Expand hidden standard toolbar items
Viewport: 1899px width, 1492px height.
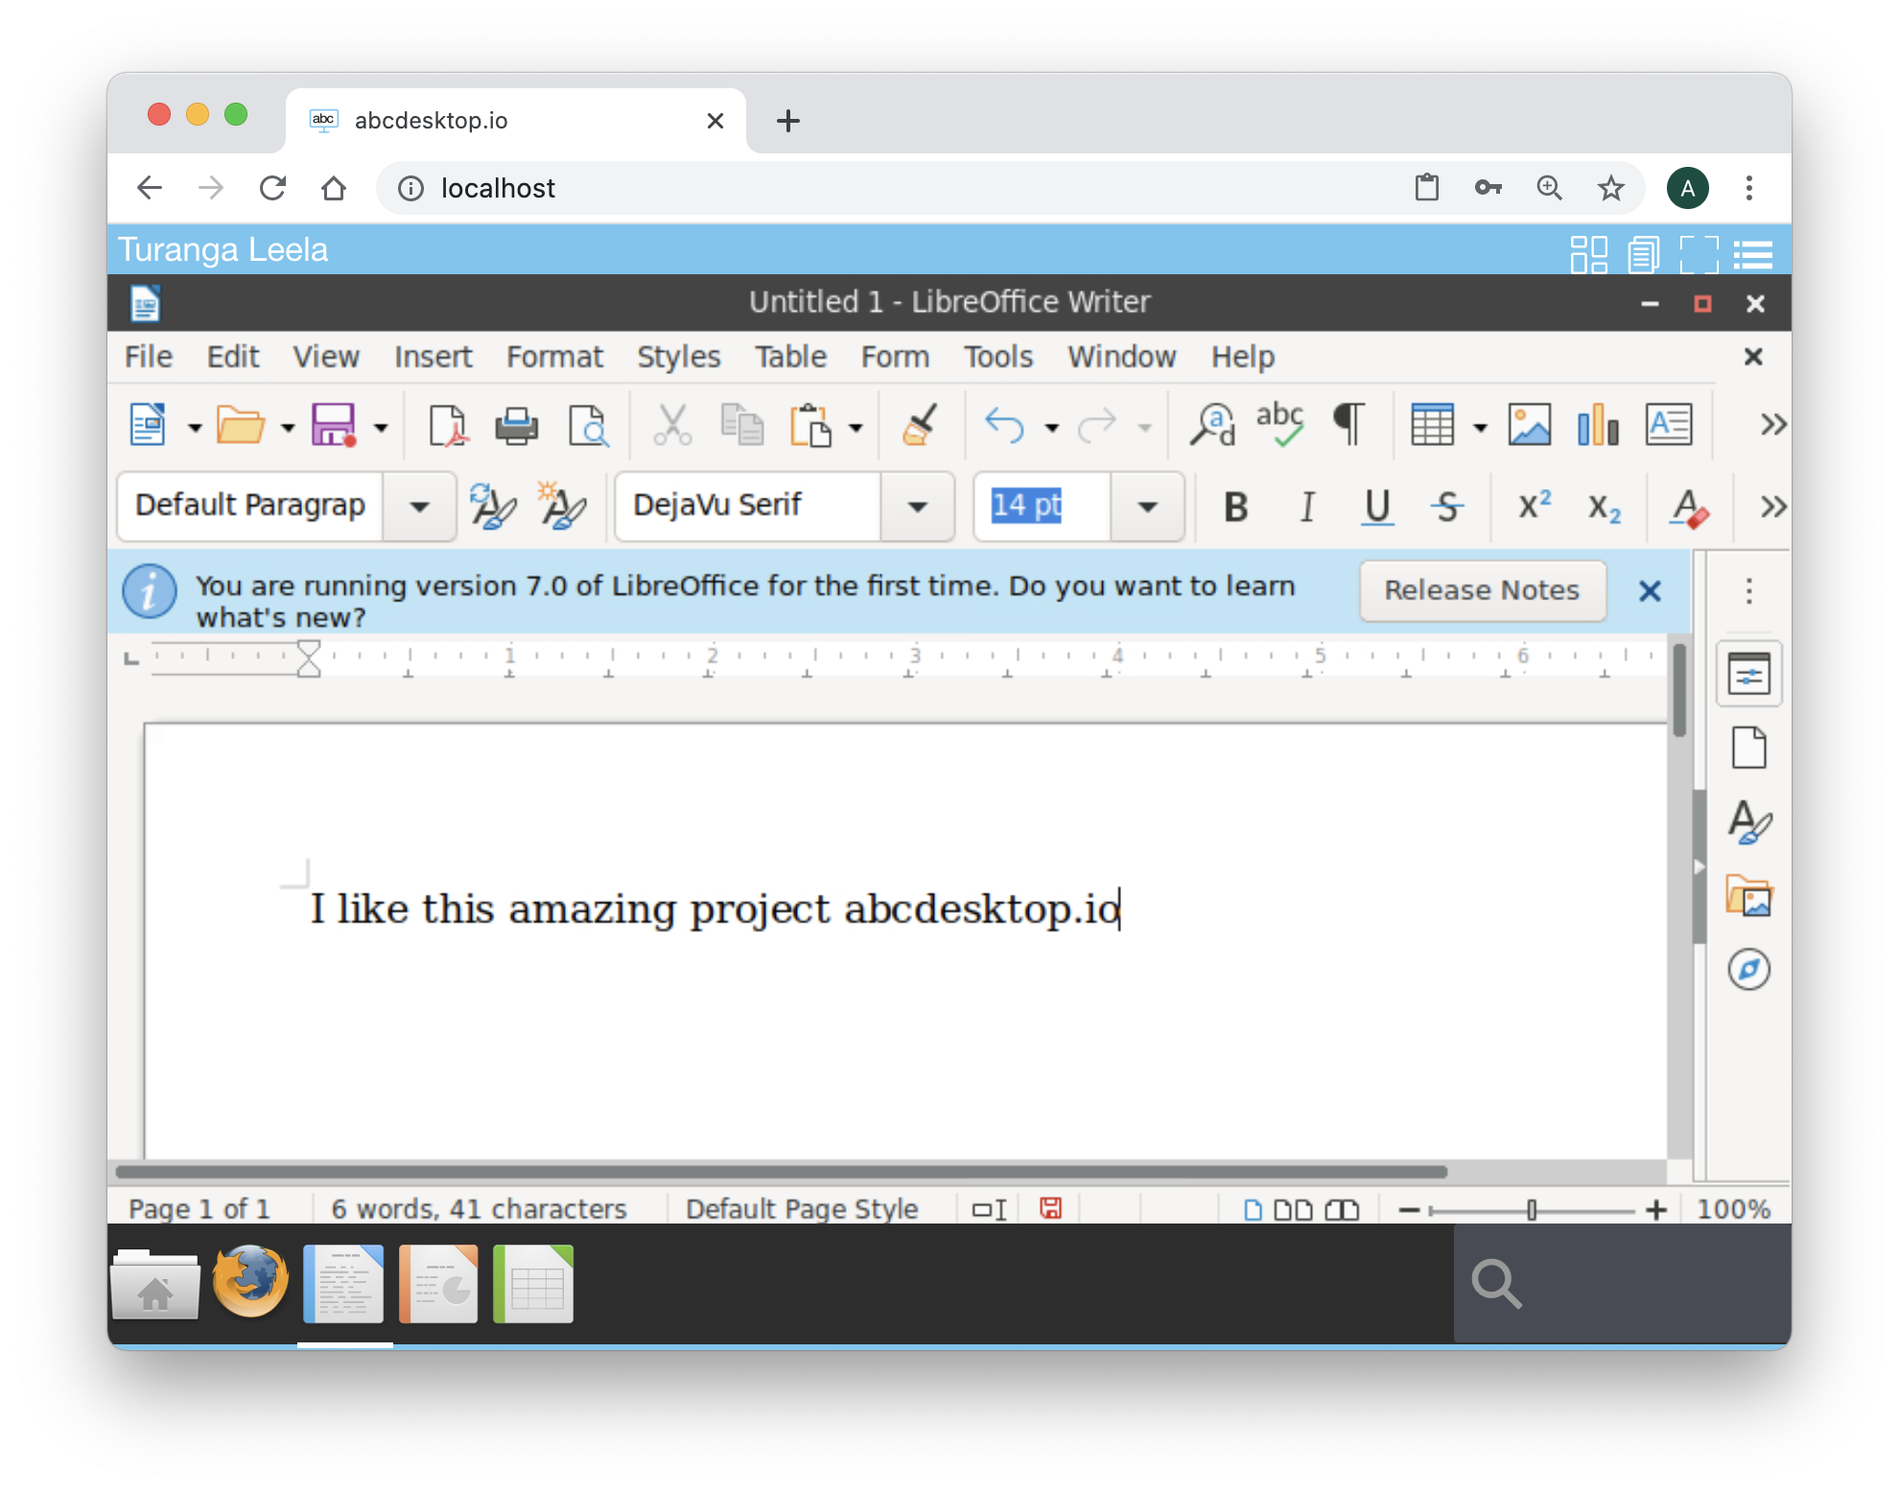1772,424
